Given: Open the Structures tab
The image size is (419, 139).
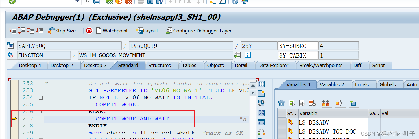Looking at the screenshot, I should [160, 65].
